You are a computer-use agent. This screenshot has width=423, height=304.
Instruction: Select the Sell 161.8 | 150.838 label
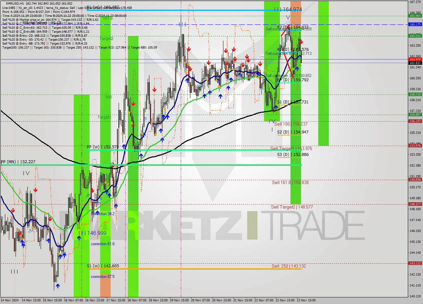[290, 182]
